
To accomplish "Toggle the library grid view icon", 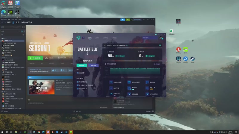I will [23, 27].
